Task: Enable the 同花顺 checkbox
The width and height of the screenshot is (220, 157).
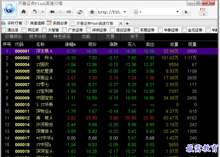Action: [x=24, y=30]
